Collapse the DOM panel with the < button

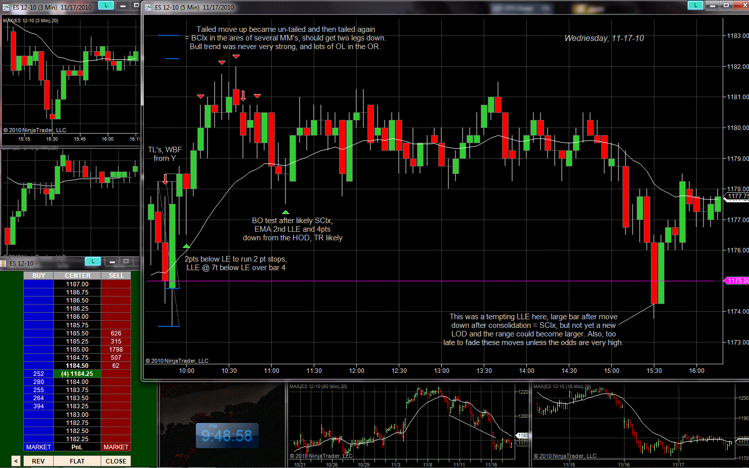[x=16, y=461]
